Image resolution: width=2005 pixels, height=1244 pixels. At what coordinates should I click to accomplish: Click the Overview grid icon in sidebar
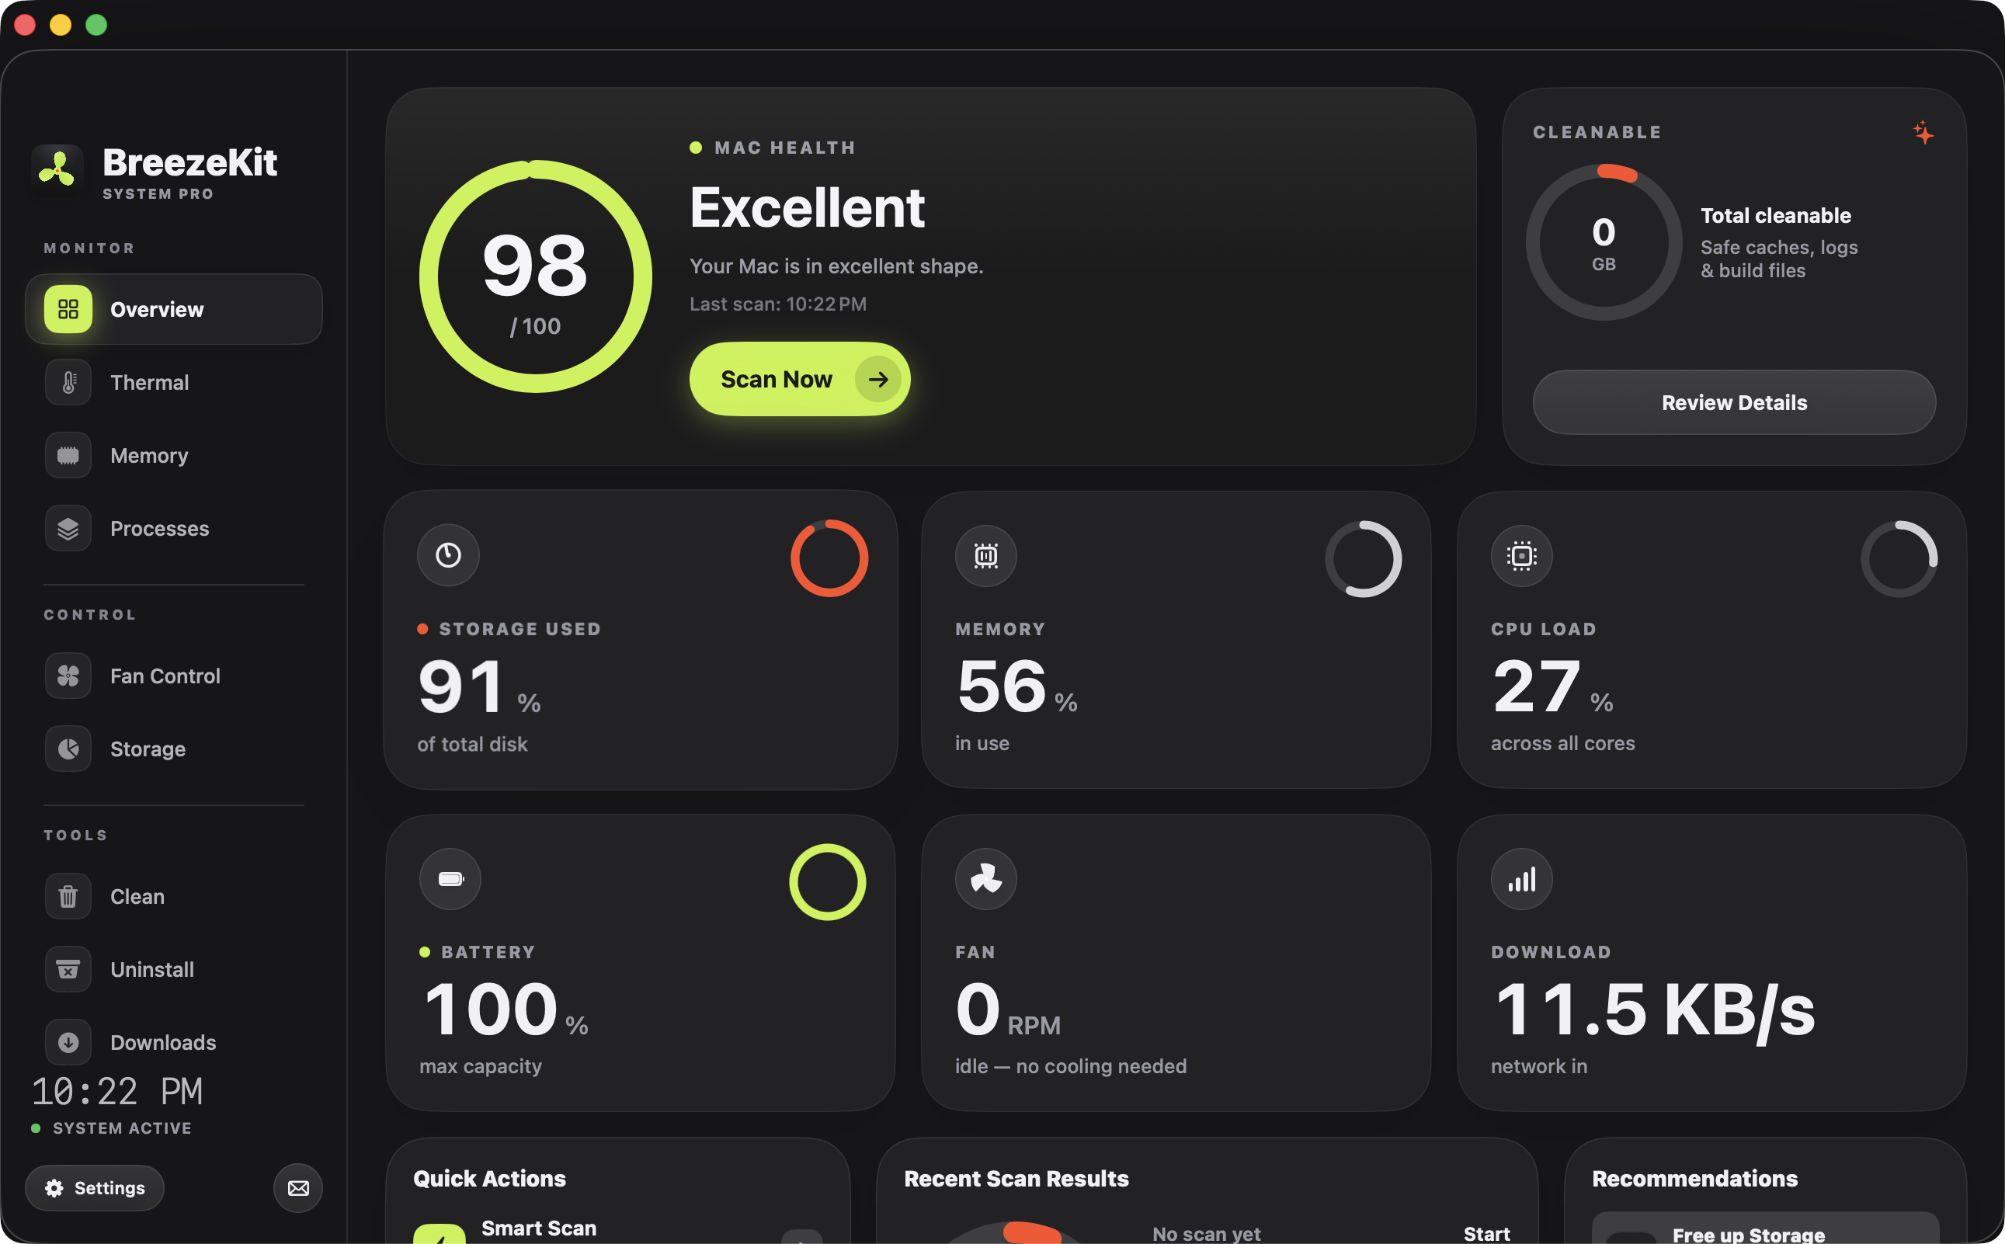coord(68,309)
